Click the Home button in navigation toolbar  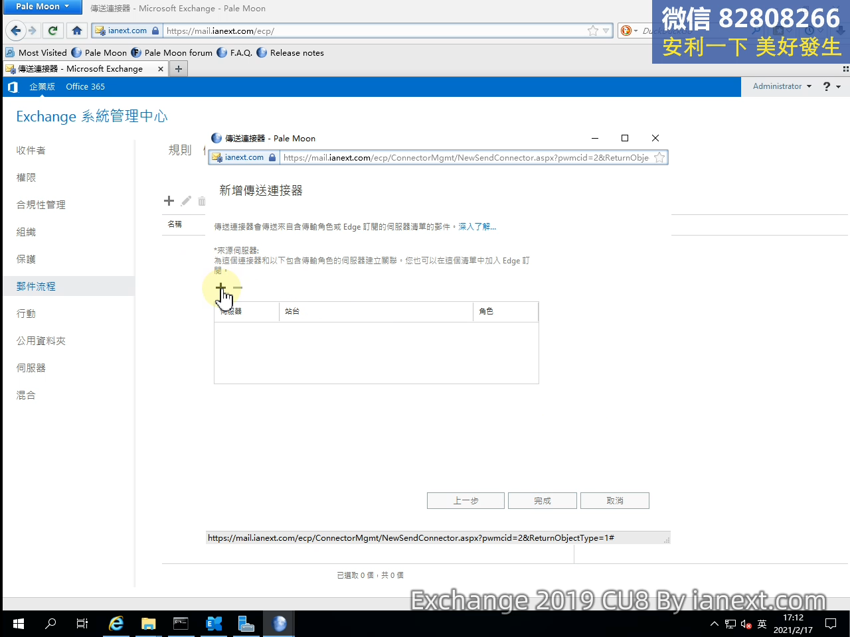click(x=77, y=31)
